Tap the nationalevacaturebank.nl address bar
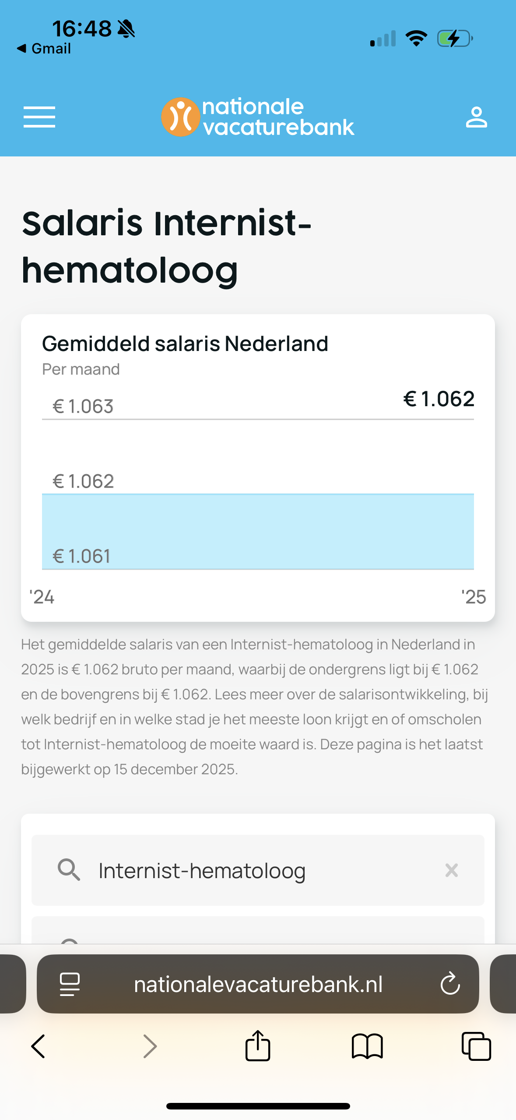This screenshot has height=1120, width=516. [x=258, y=984]
